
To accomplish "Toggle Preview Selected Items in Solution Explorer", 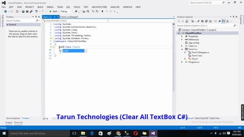I will pyautogui.click(x=223, y=21).
